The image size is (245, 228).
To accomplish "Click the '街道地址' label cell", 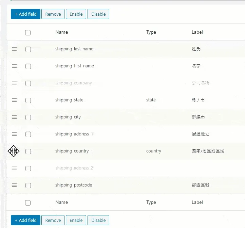I will point(201,134).
